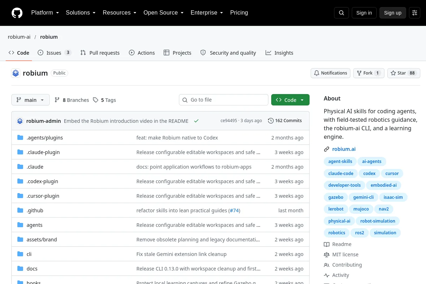
Task: Click the tag icon beside 5 Tags
Action: coord(95,100)
